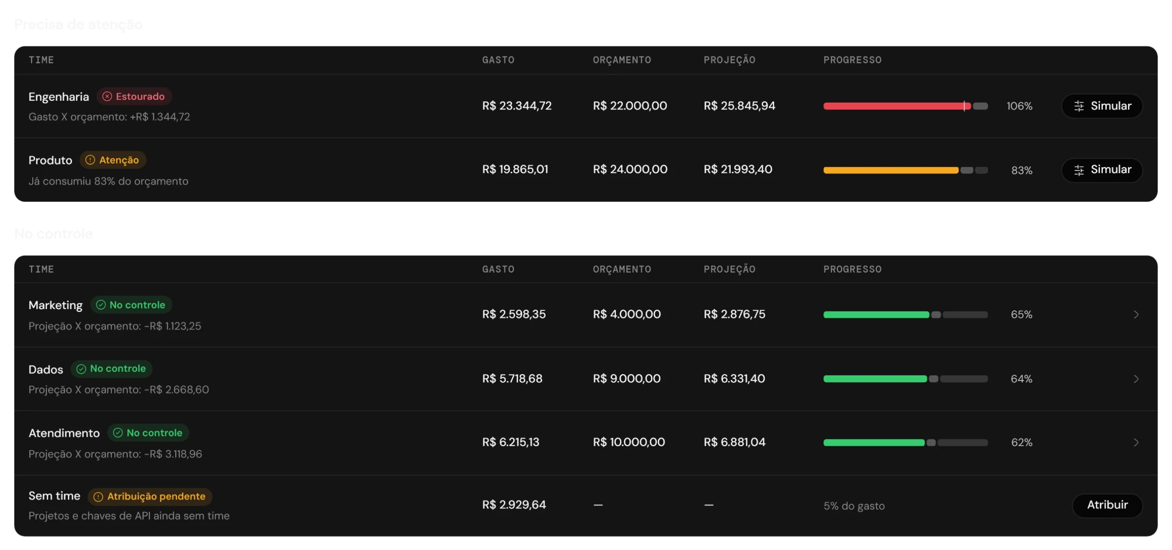Click the R$ 6.881,04 projection value
Screen dimensions: 1172x550
[735, 442]
